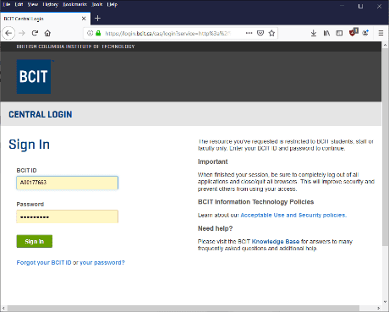
Task: Open a new tab with plus button
Action: pos(97,19)
